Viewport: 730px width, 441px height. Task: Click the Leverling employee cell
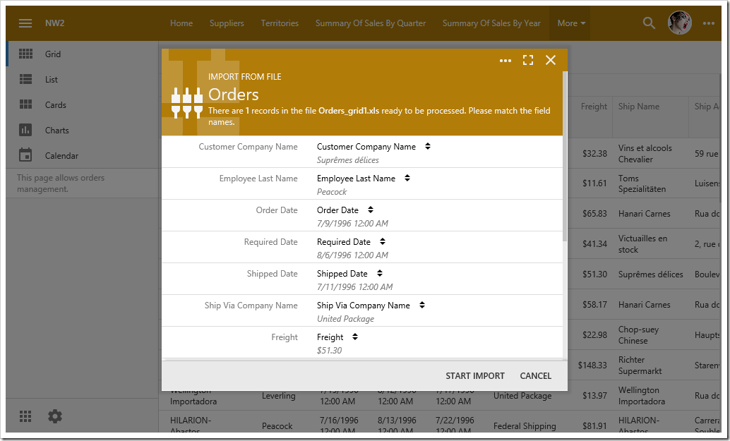[278, 395]
